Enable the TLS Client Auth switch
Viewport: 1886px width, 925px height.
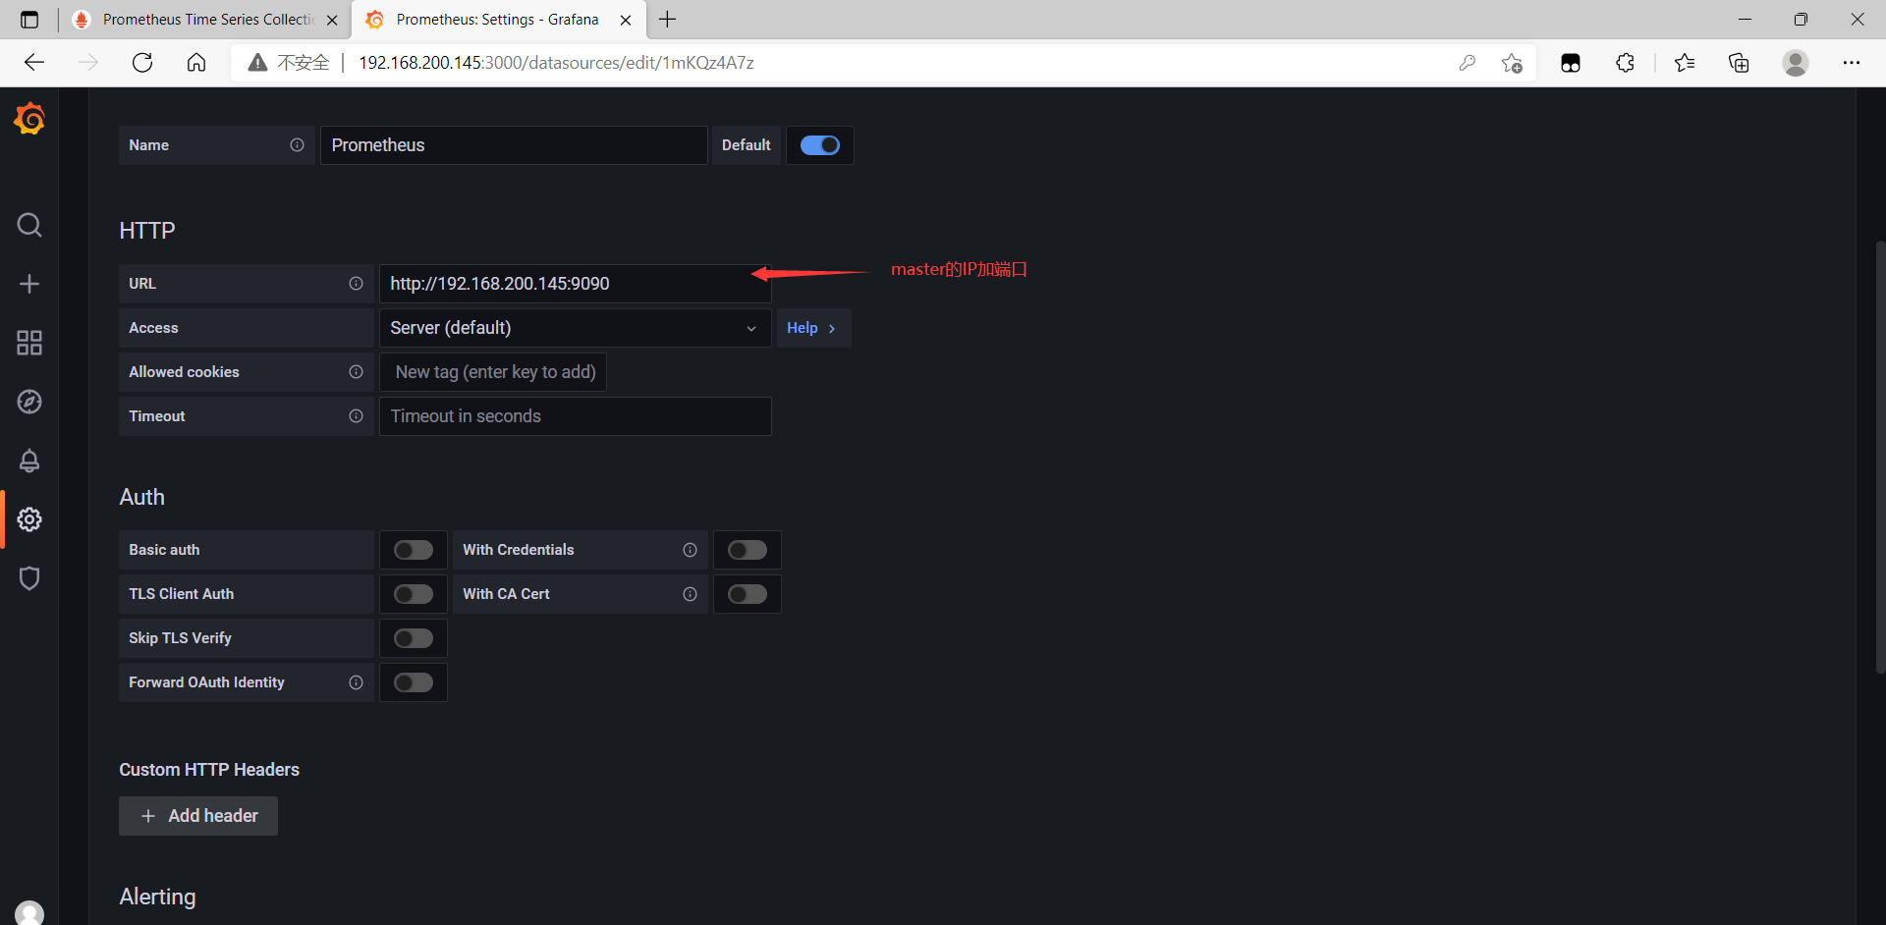[414, 594]
